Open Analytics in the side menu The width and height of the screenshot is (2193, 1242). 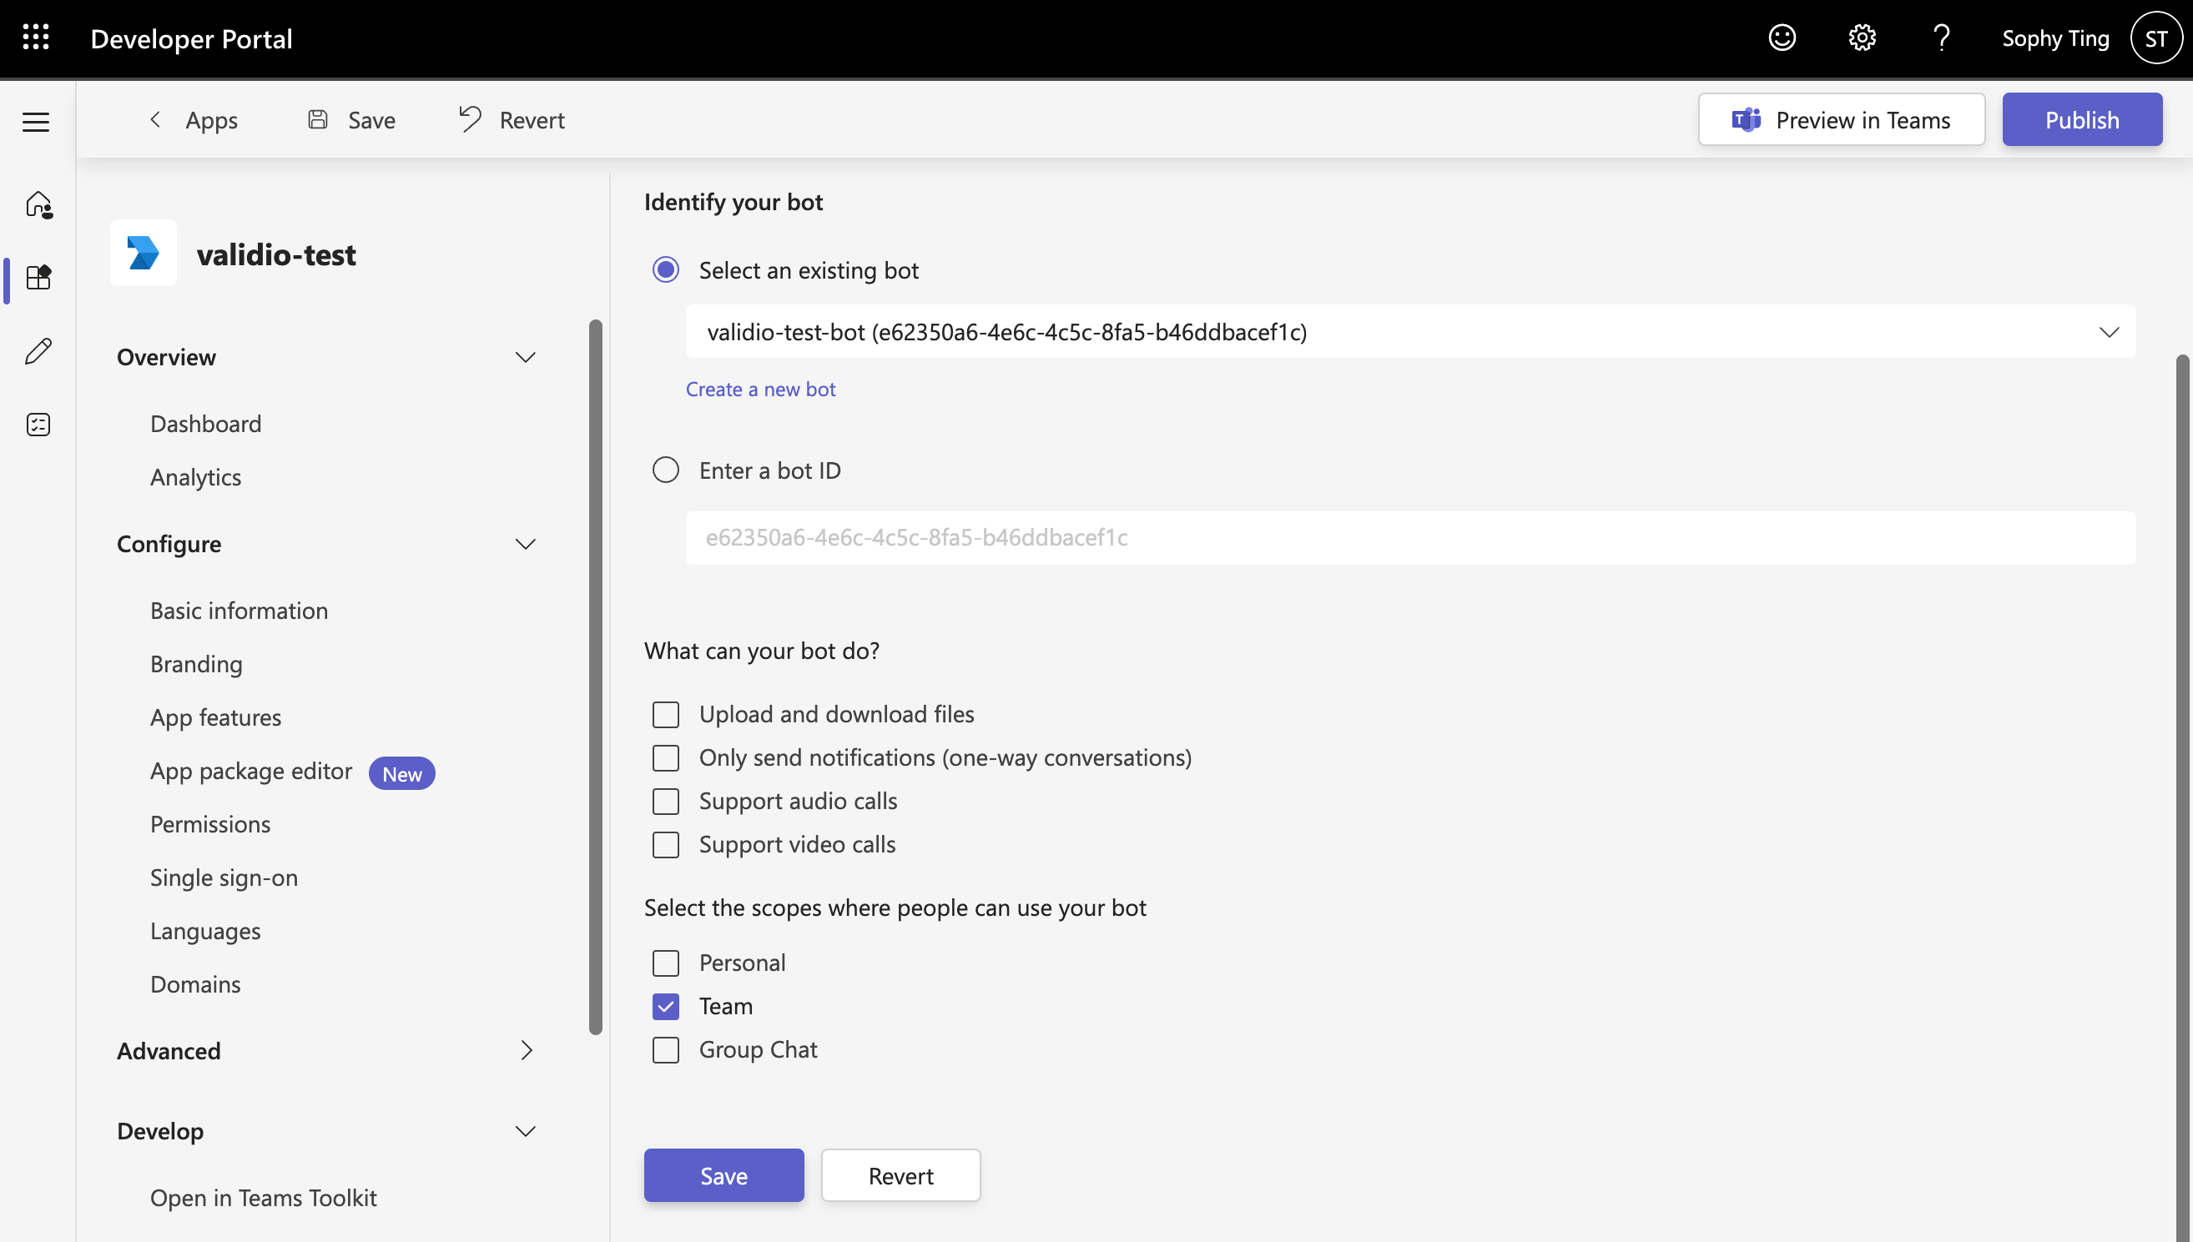(195, 478)
